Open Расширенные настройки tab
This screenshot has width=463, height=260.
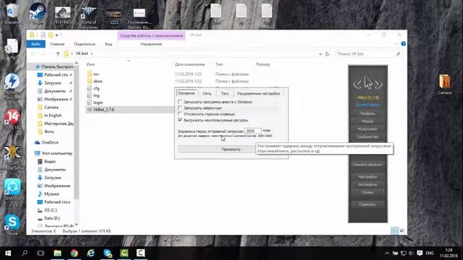pos(259,93)
